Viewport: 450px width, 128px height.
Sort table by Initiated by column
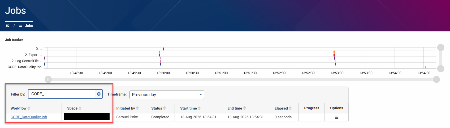127,108
